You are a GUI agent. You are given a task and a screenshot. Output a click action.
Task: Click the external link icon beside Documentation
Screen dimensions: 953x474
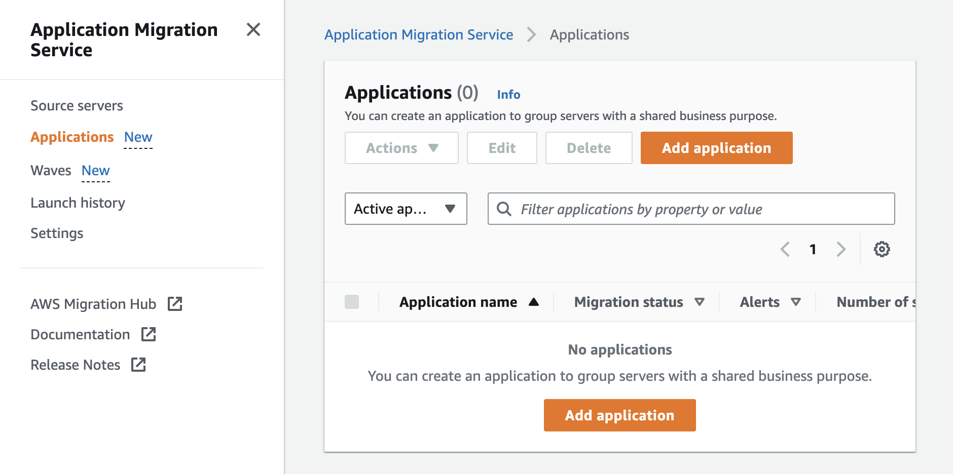pos(149,334)
